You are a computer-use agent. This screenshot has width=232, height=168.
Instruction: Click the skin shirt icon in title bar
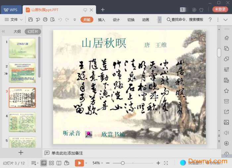pos(201,10)
